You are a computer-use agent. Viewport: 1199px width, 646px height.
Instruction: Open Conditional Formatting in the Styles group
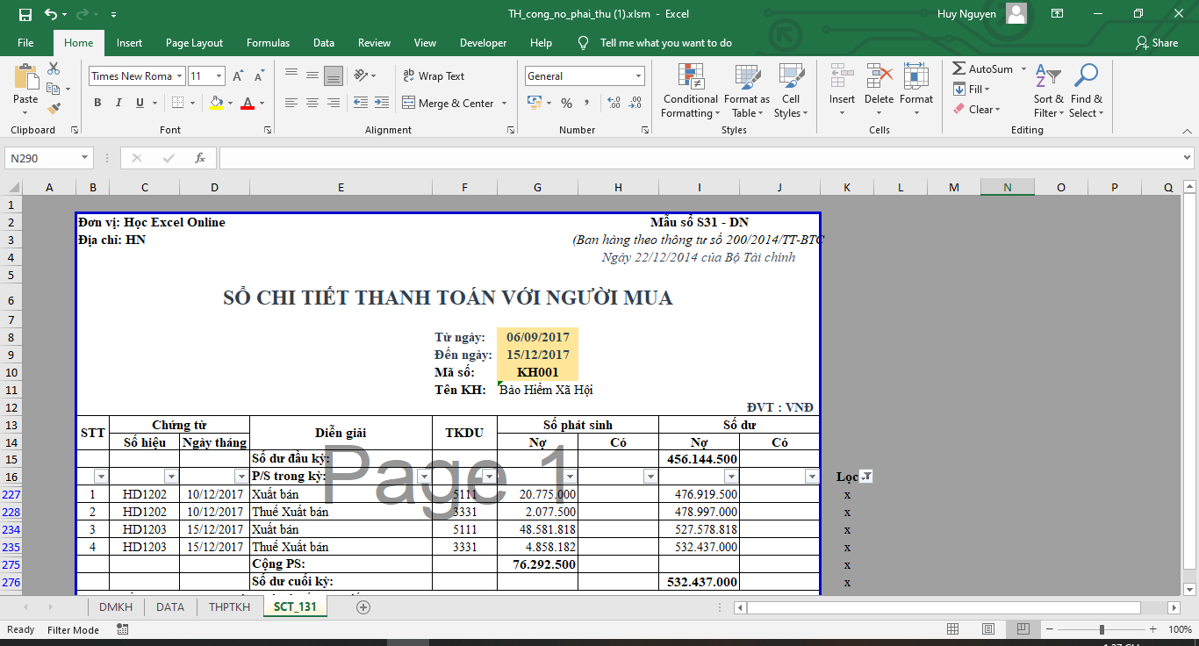point(690,90)
